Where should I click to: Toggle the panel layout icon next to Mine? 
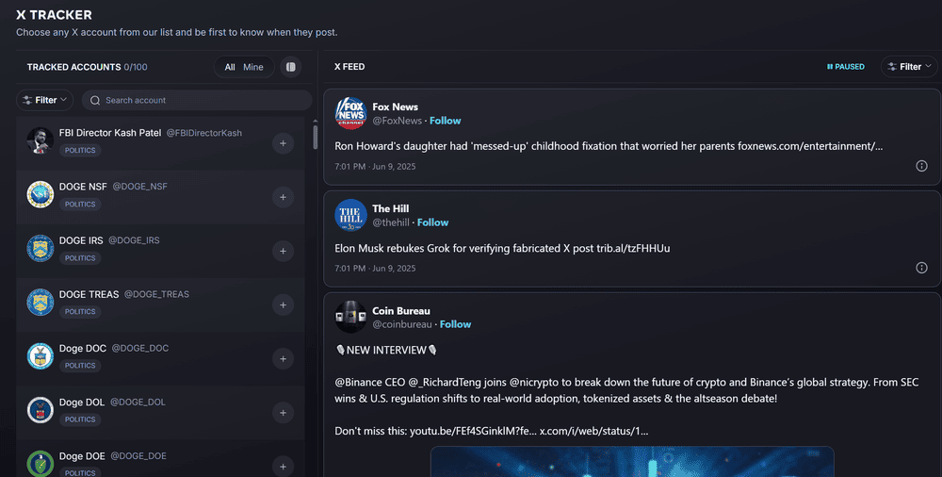[x=291, y=67]
